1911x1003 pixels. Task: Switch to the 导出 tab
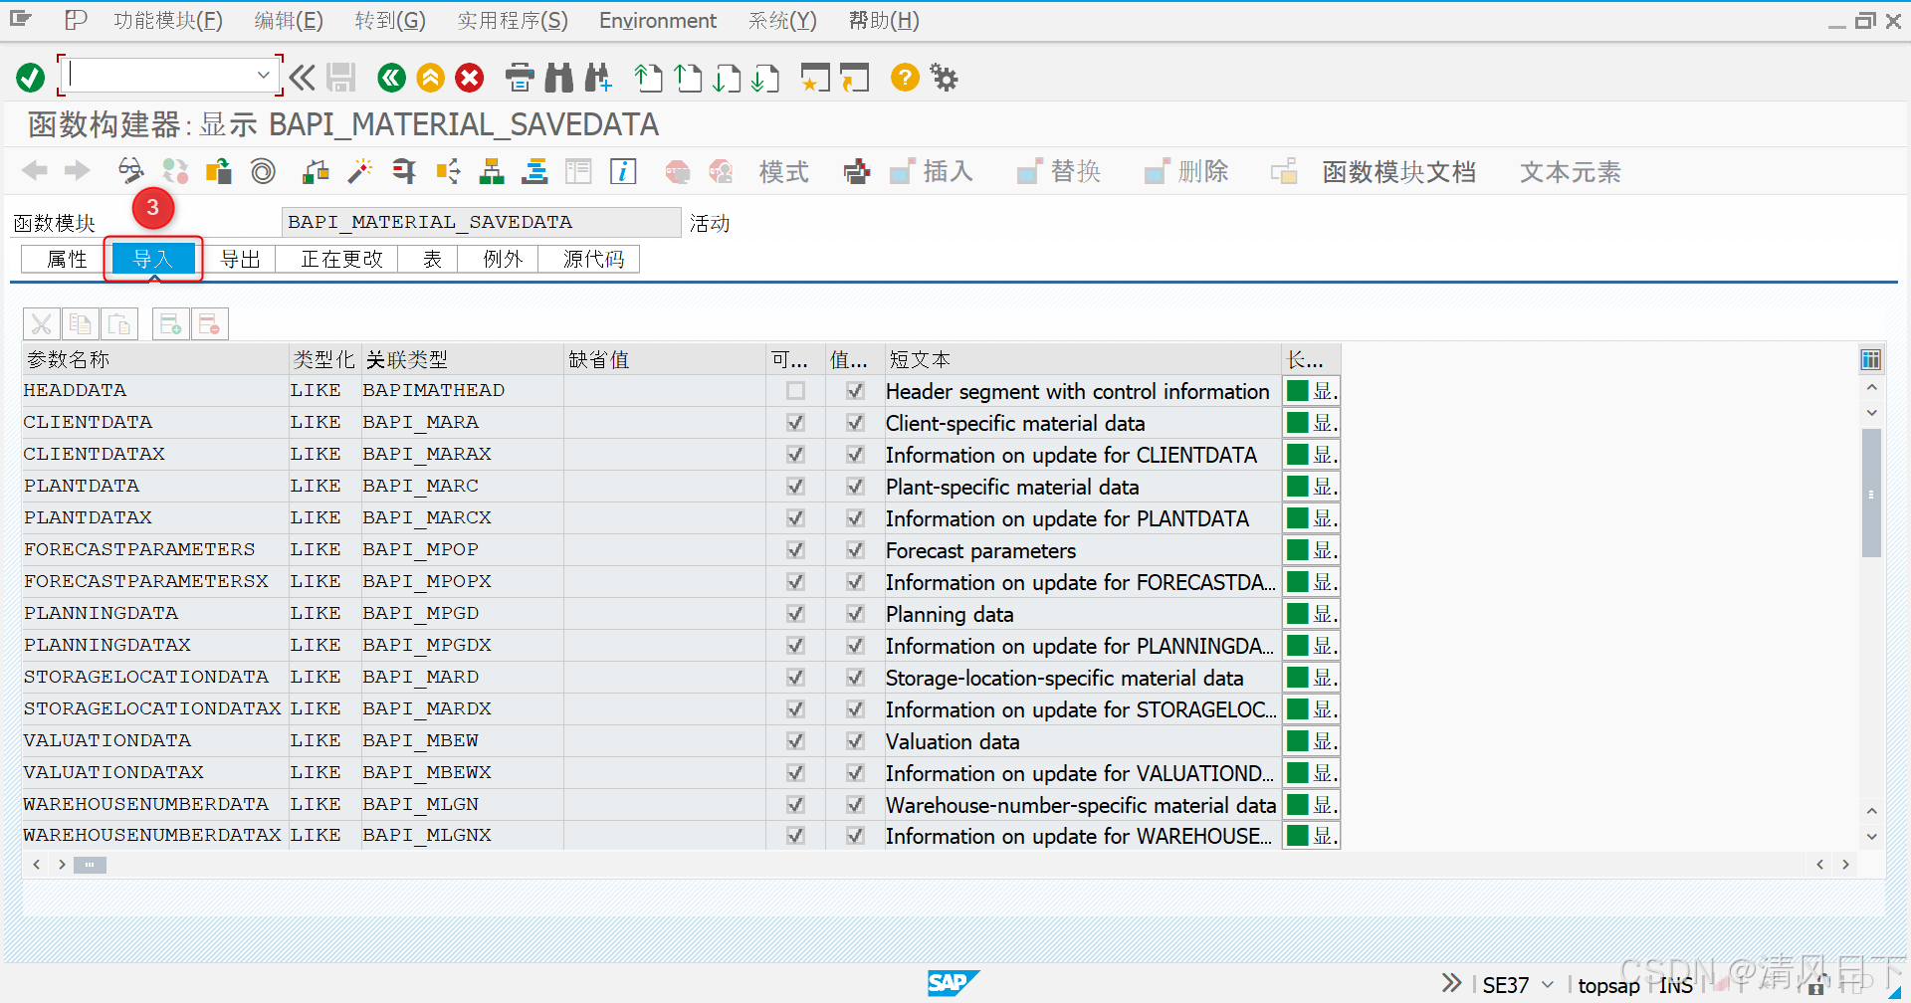click(x=240, y=260)
